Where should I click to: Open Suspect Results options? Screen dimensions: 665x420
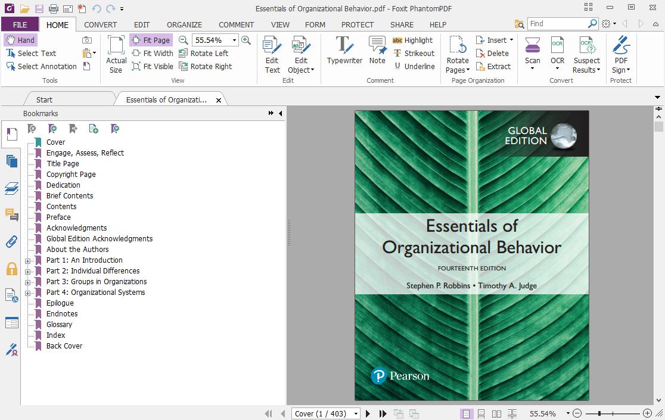586,55
